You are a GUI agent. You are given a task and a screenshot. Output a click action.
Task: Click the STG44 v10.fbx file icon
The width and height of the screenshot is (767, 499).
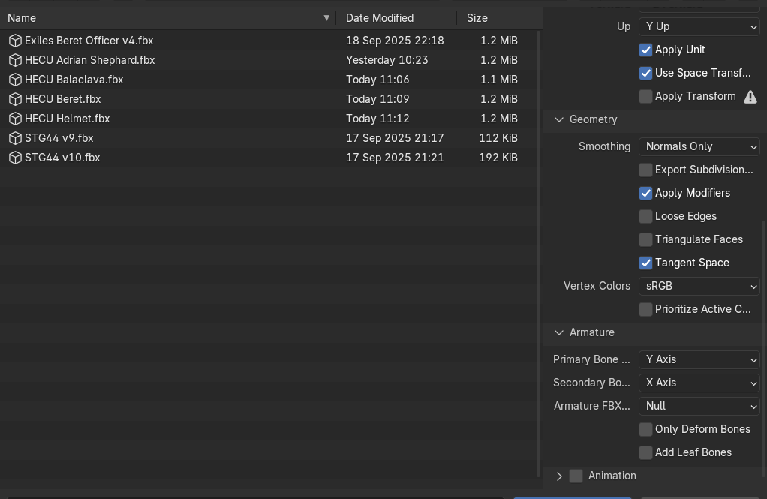pos(15,158)
